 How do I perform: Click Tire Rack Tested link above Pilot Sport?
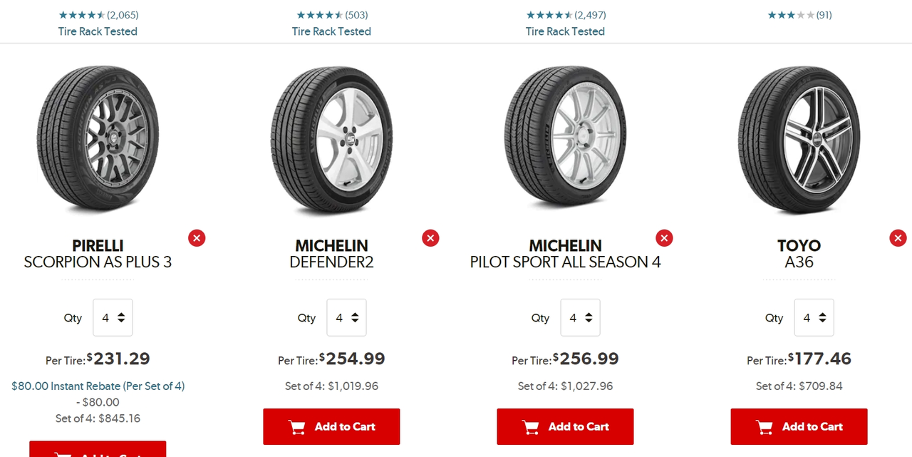tap(565, 31)
